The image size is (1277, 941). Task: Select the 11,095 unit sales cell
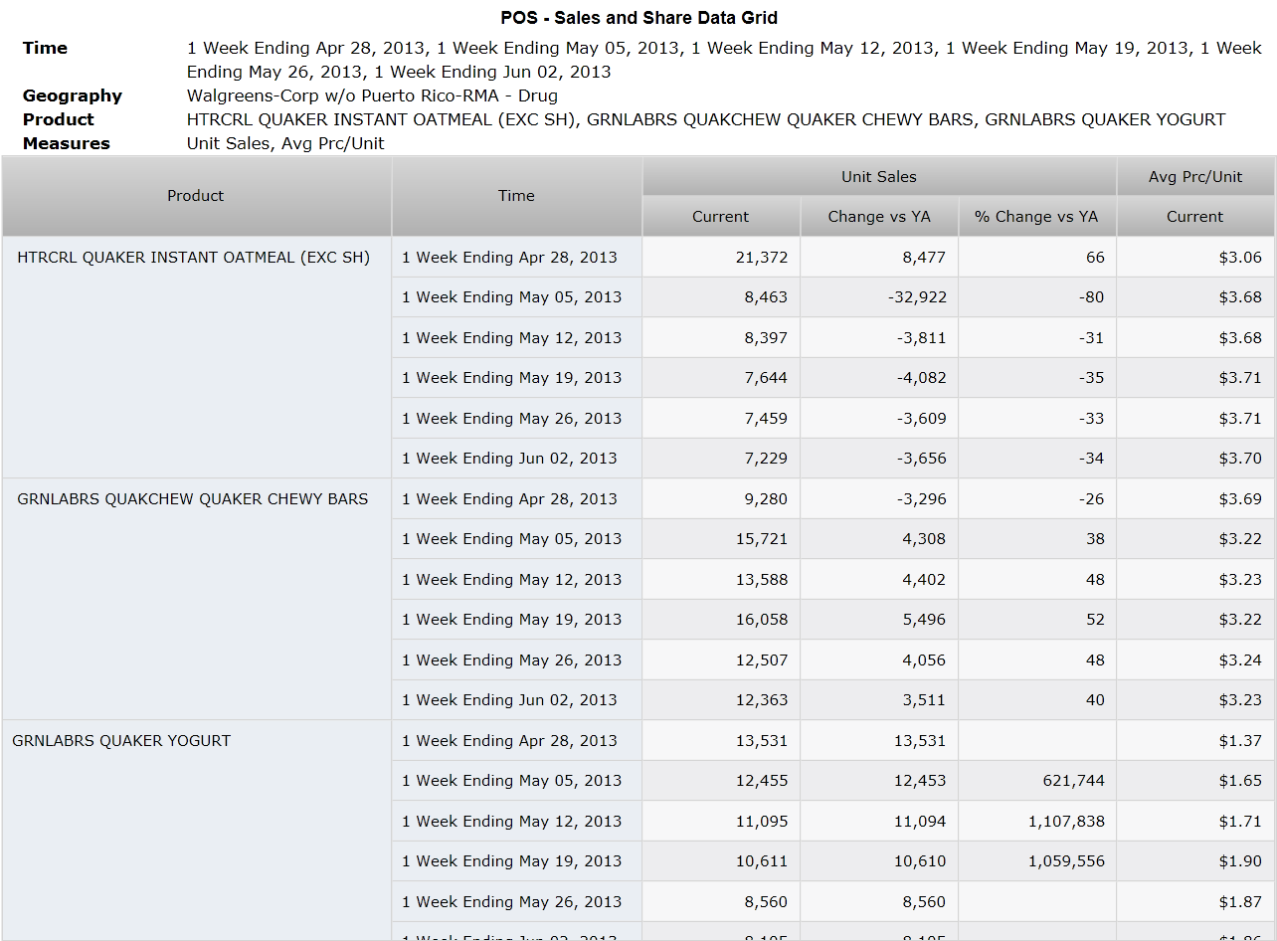click(x=721, y=821)
